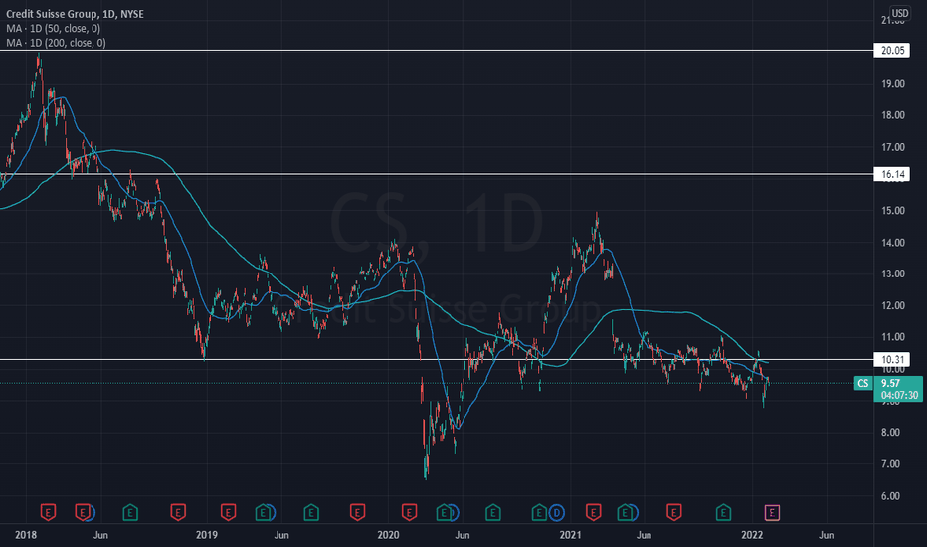Open the pink upcoming earnings marker after 2022
Image resolution: width=927 pixels, height=547 pixels.
pyautogui.click(x=772, y=513)
